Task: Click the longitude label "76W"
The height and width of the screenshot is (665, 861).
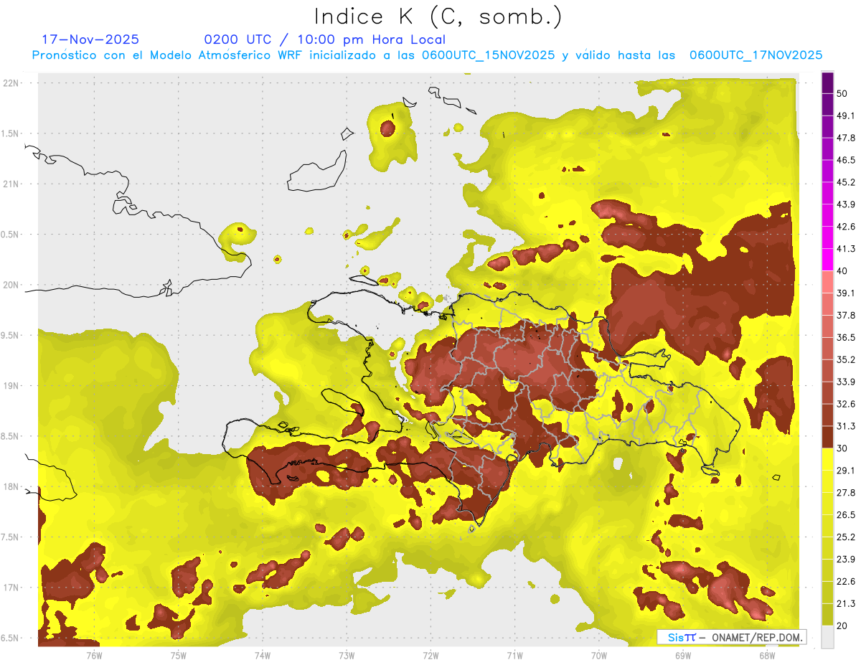Action: click(x=94, y=656)
